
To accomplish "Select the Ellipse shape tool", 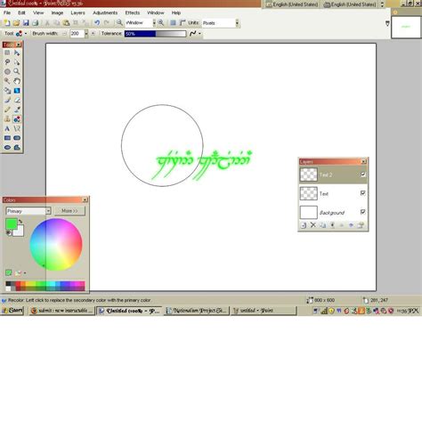I will click(7, 147).
